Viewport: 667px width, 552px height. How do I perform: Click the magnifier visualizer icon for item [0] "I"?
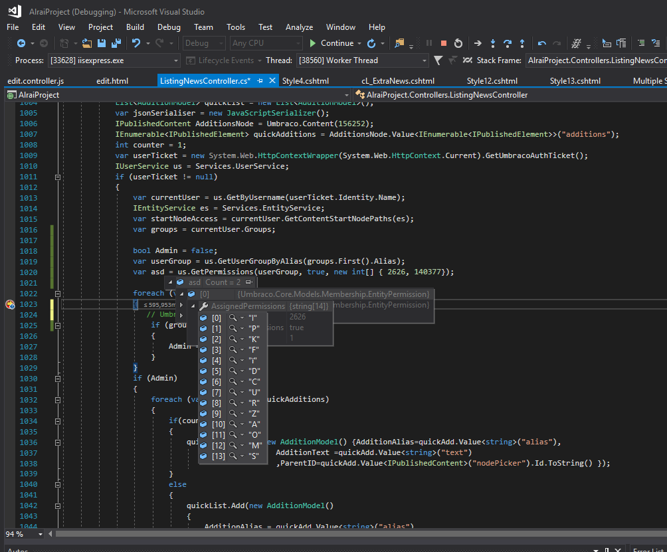pos(233,318)
